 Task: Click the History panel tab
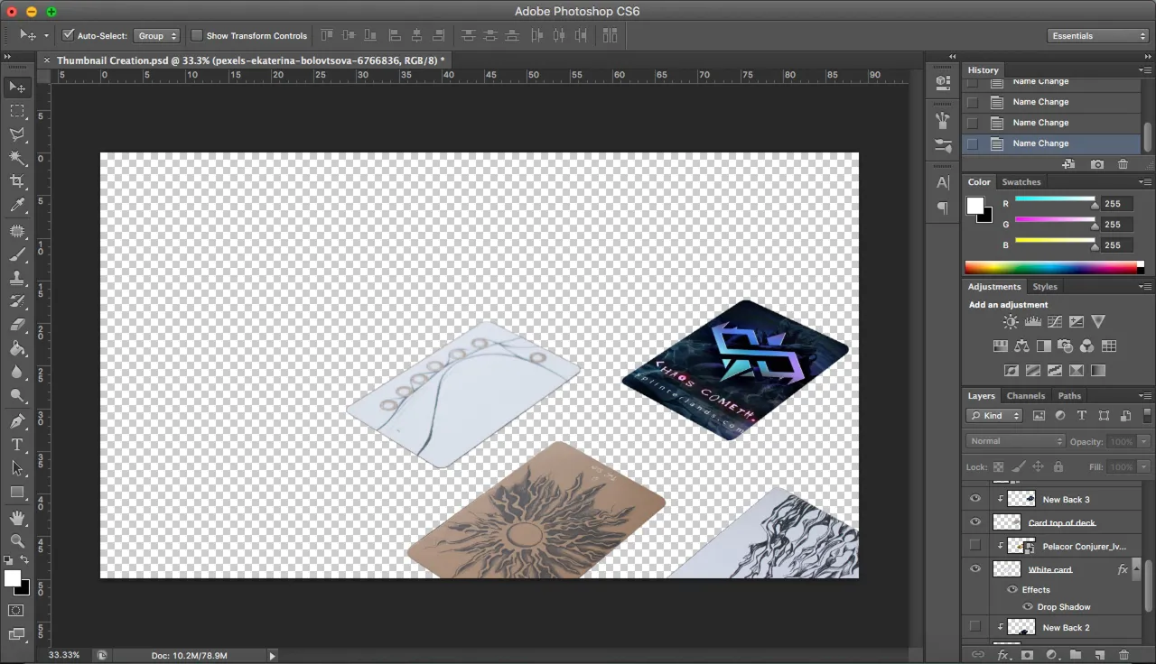984,70
